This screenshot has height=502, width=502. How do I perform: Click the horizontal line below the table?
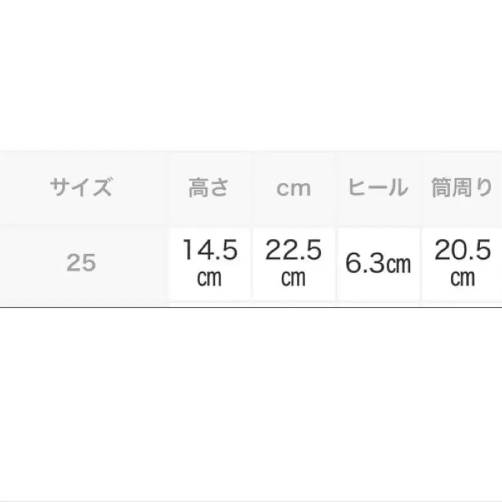[x=251, y=307]
